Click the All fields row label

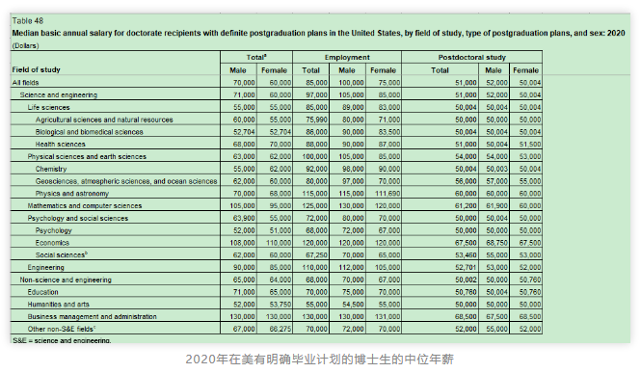click(x=25, y=83)
